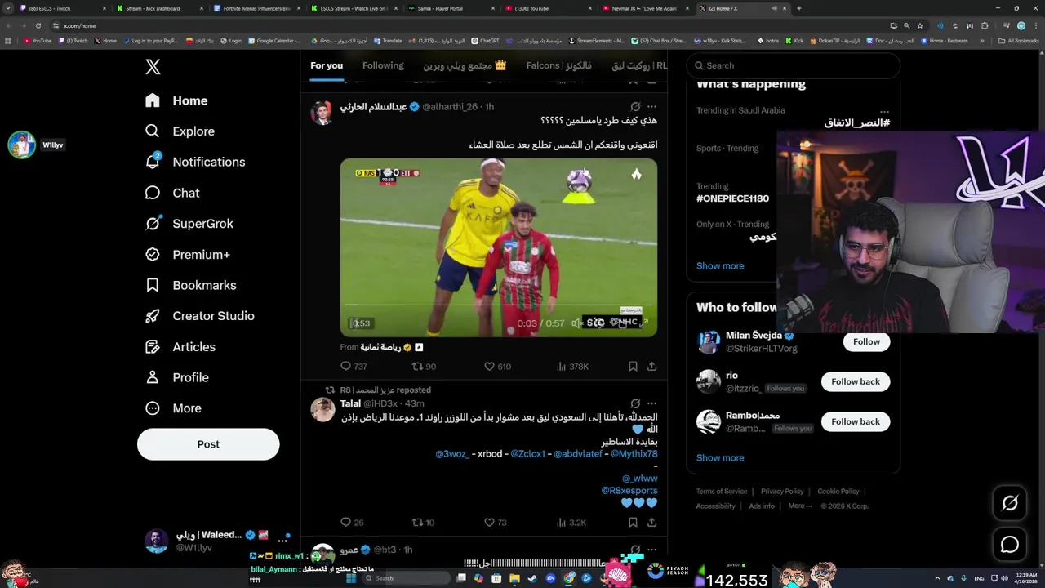Open the floating Grok button
The image size is (1045, 588).
(1010, 503)
